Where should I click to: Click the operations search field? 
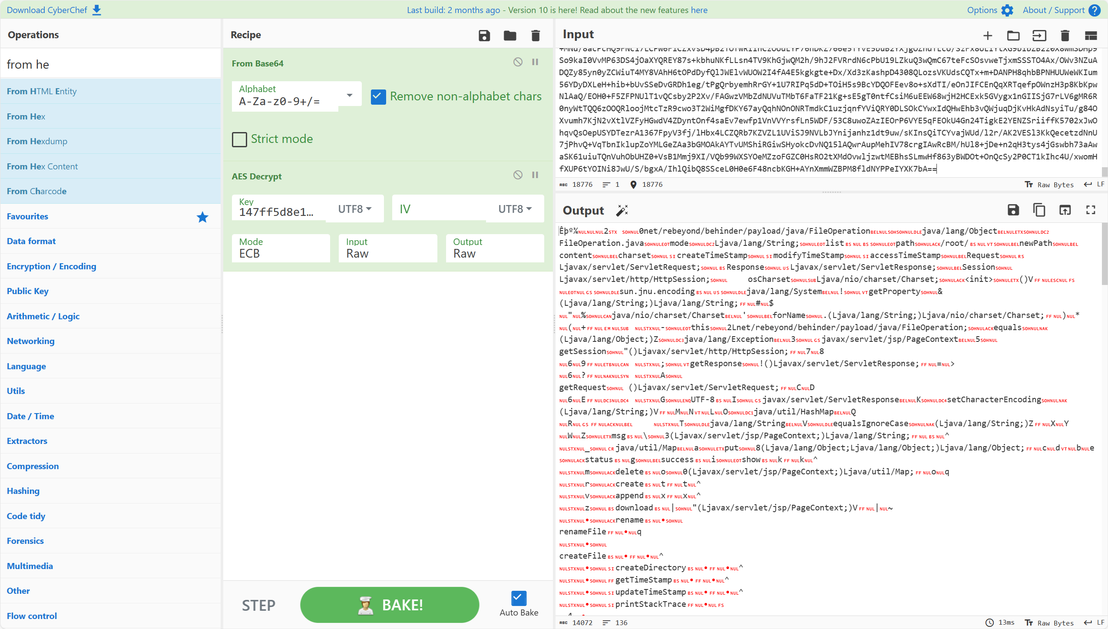(x=110, y=64)
